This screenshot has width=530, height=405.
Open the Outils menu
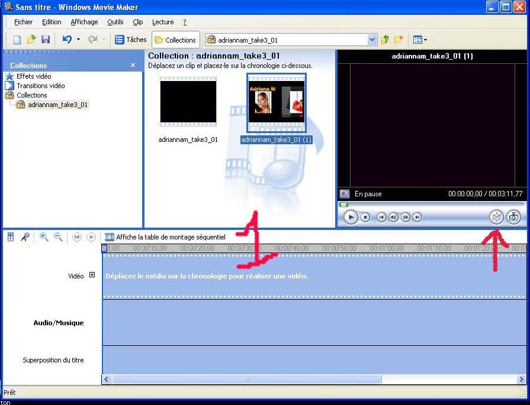coord(115,22)
